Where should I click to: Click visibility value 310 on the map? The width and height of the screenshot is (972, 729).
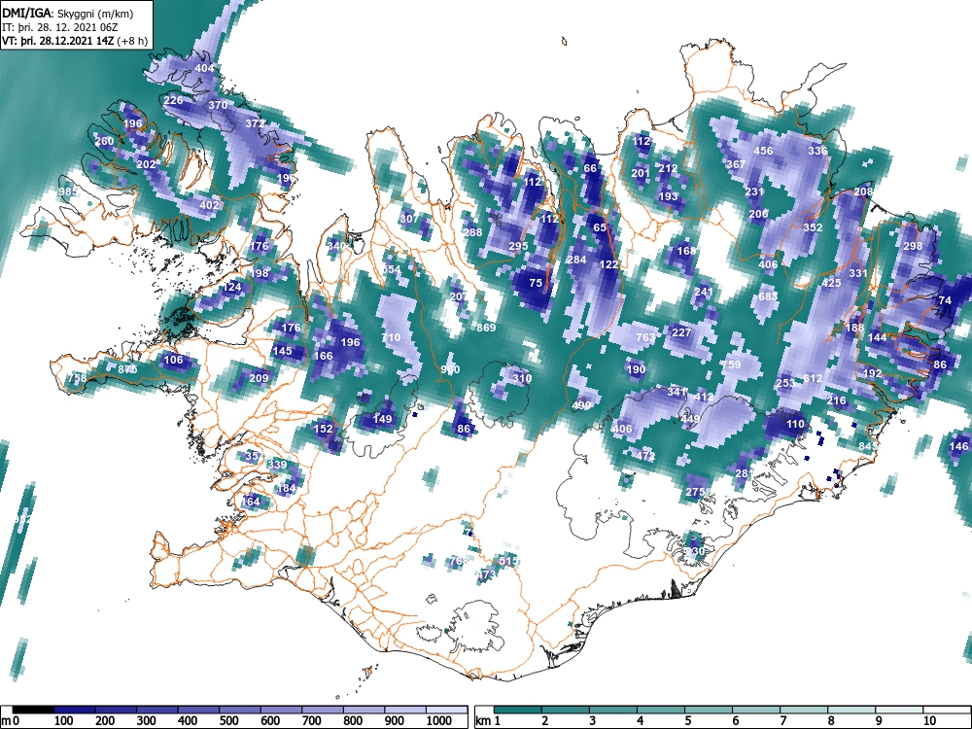pos(523,378)
